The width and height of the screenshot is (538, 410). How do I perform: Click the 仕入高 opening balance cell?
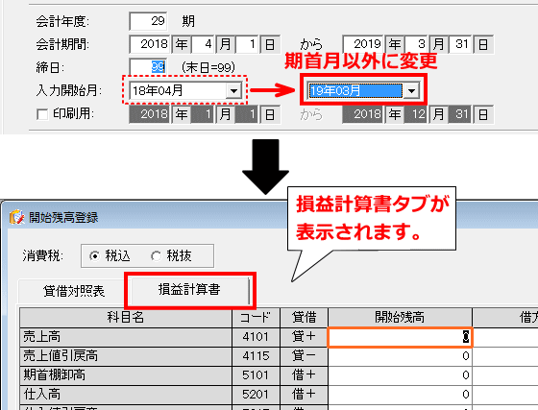(x=400, y=395)
